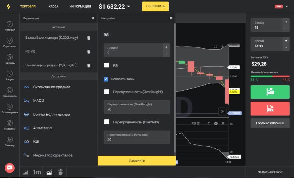Uncheck the Показать зоны checkbox
The image size is (294, 178).
coord(106,79)
